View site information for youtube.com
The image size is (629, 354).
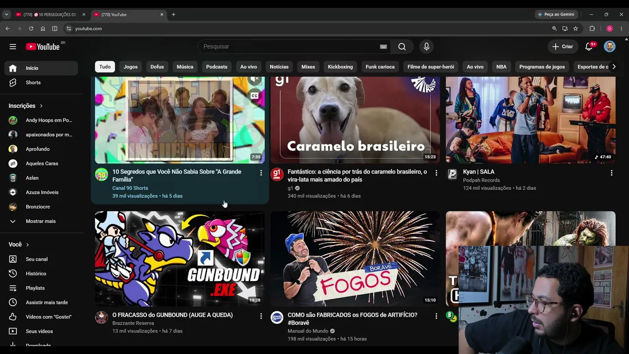pos(69,29)
